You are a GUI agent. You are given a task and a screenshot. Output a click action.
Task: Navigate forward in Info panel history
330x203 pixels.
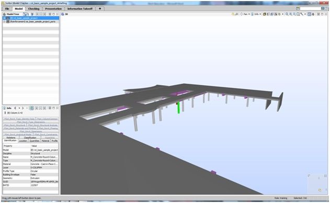(22, 108)
